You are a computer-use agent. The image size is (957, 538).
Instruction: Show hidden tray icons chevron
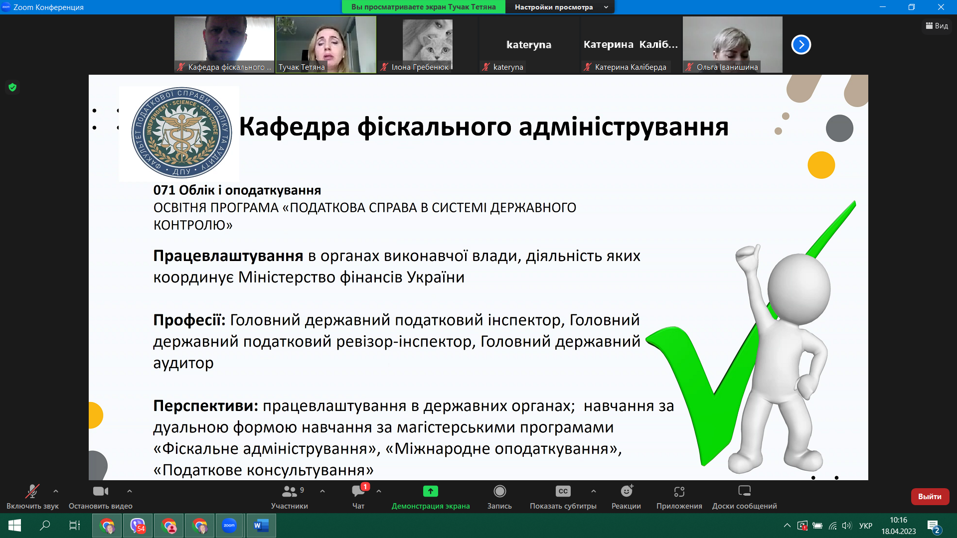pyautogui.click(x=787, y=526)
